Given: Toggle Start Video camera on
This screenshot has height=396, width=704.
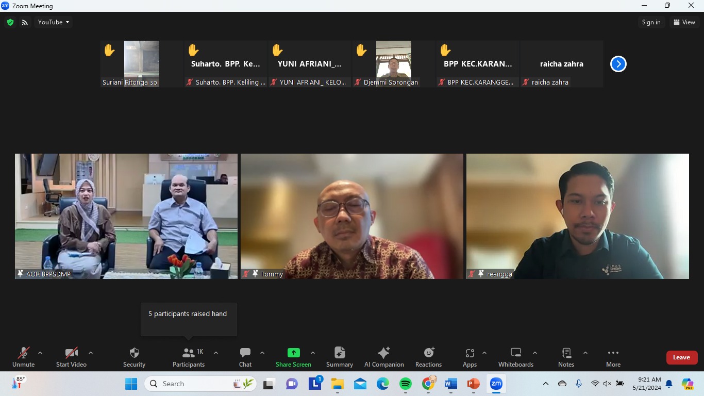Looking at the screenshot, I should (x=71, y=357).
